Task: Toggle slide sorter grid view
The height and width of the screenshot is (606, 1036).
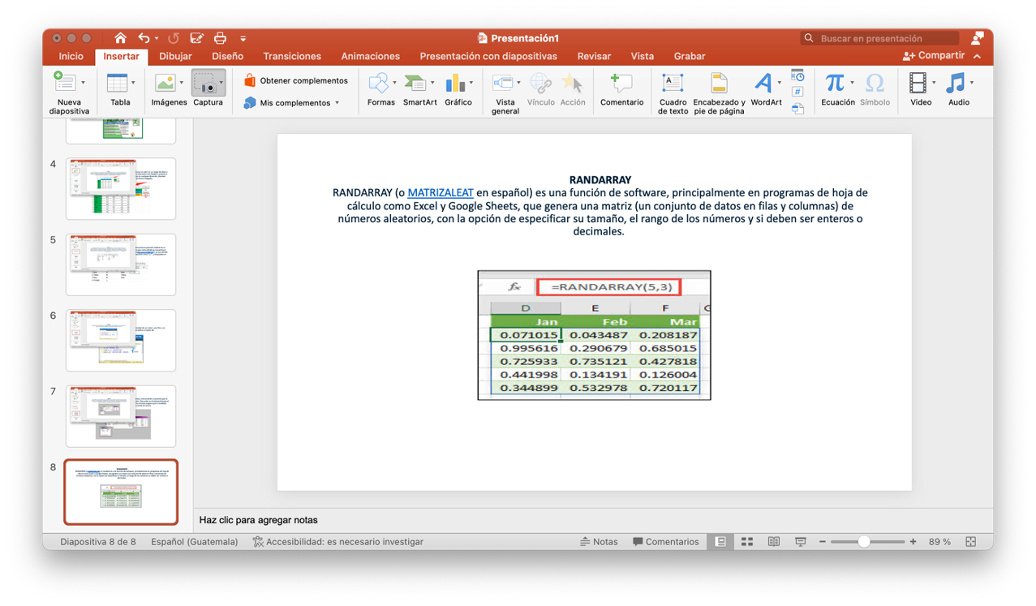Action: pyautogui.click(x=747, y=542)
